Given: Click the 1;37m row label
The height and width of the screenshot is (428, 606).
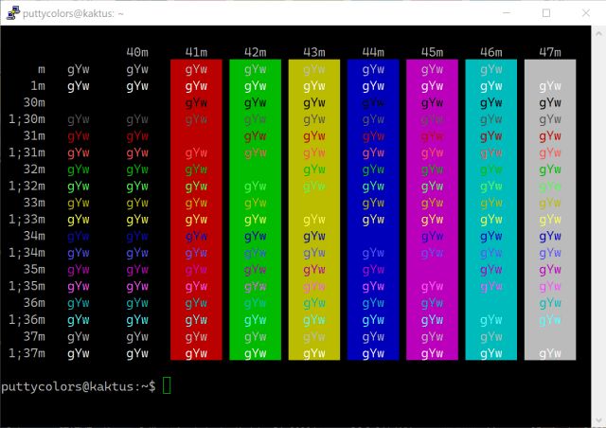Looking at the screenshot, I should 27,353.
